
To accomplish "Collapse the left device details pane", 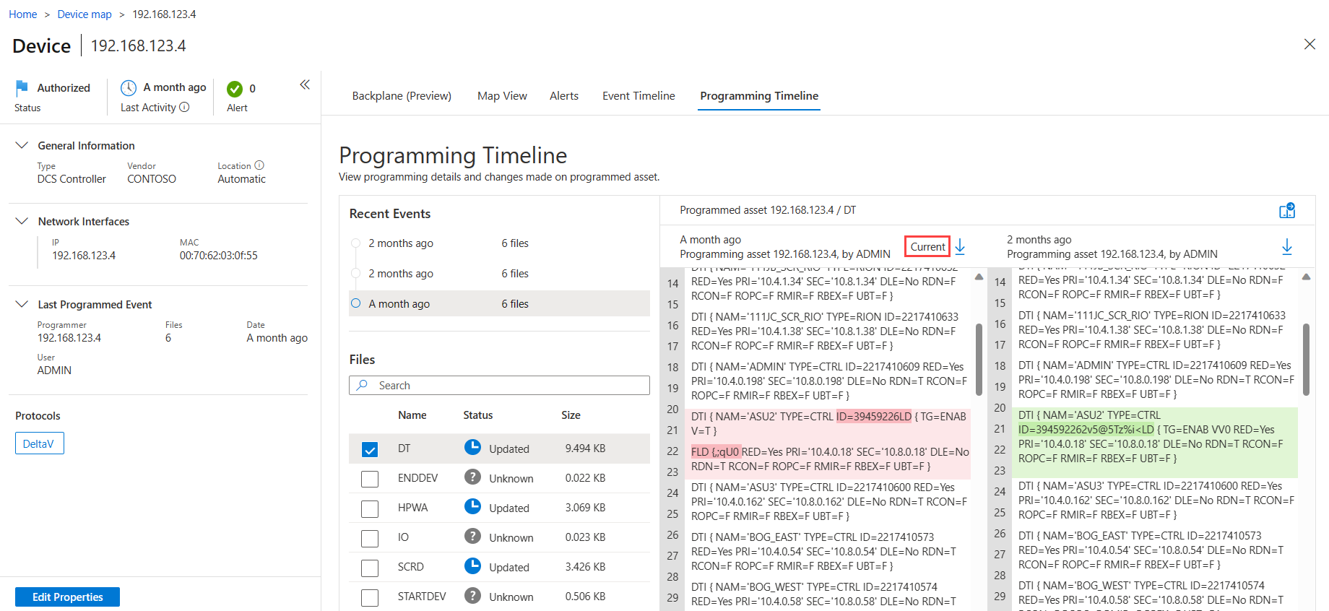I will tap(305, 84).
